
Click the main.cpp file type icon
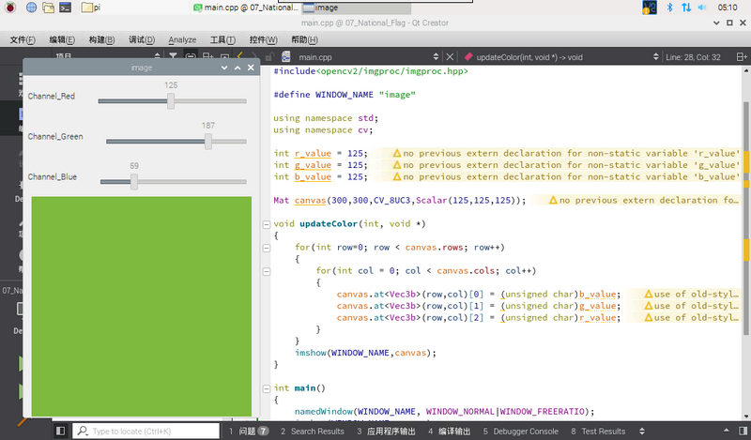[286, 57]
